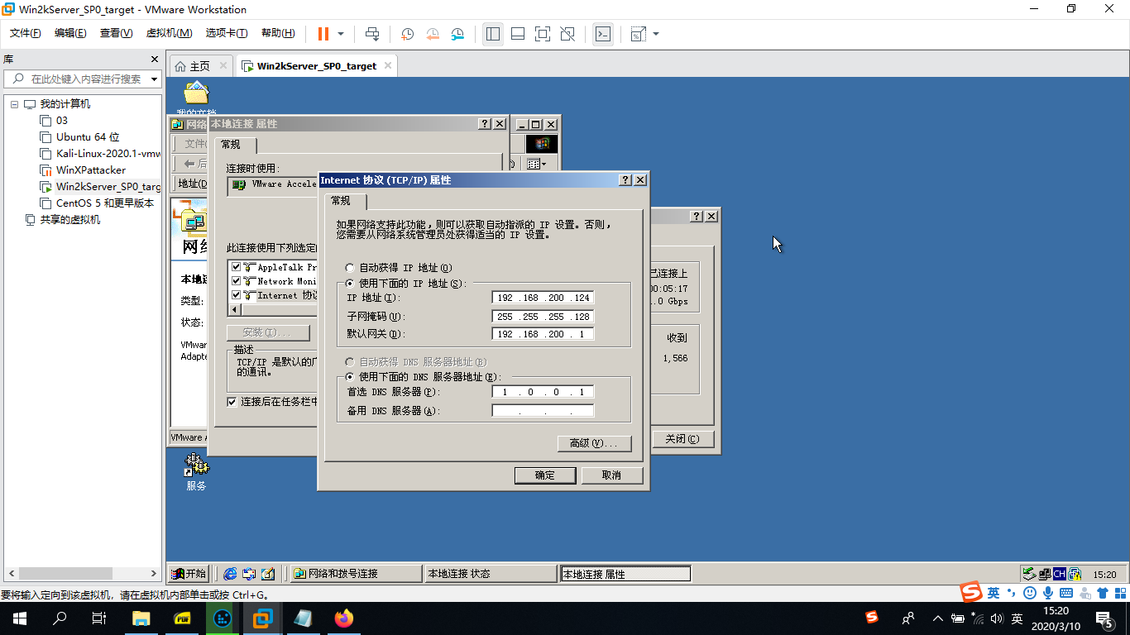Viewport: 1130px width, 635px height.
Task: Switch to 本地连接 状态 taskbar button
Action: point(491,574)
